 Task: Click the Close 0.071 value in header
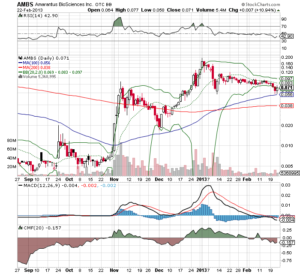point(180,10)
